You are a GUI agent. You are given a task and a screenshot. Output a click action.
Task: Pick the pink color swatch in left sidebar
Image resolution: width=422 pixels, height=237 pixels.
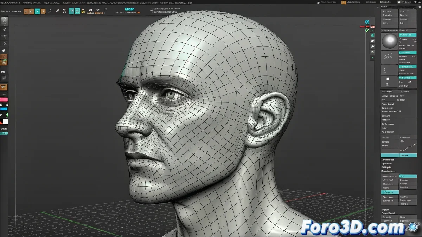[x=4, y=100]
